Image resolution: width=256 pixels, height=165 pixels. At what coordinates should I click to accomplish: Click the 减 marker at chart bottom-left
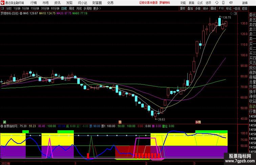(5, 122)
